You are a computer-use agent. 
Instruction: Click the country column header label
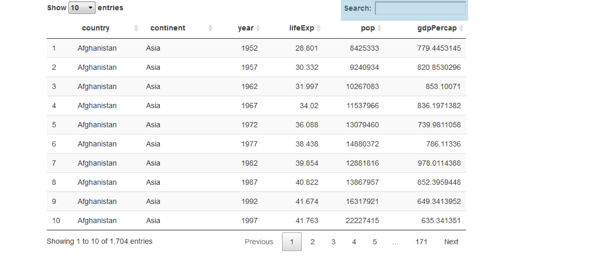(96, 28)
